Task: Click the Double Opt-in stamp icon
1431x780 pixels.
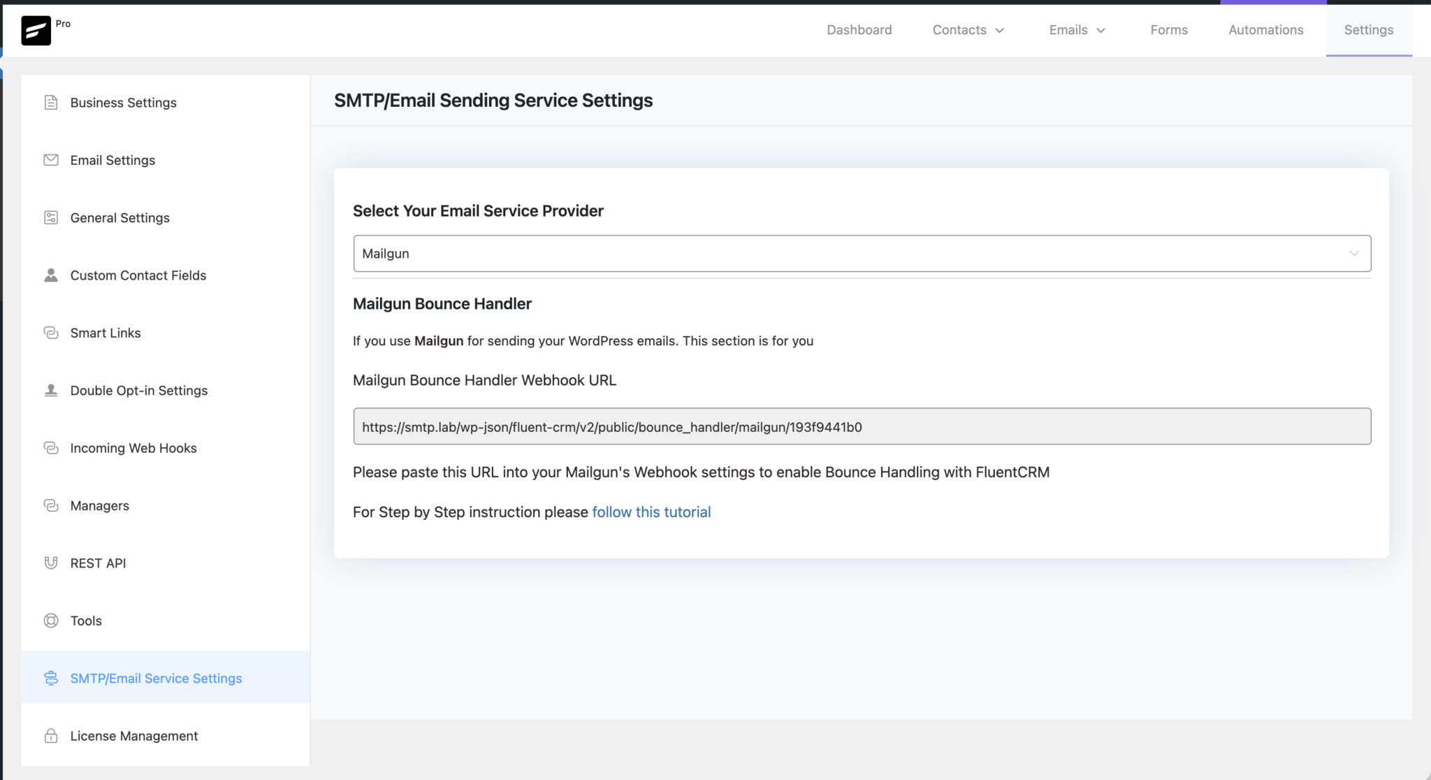Action: (x=51, y=390)
